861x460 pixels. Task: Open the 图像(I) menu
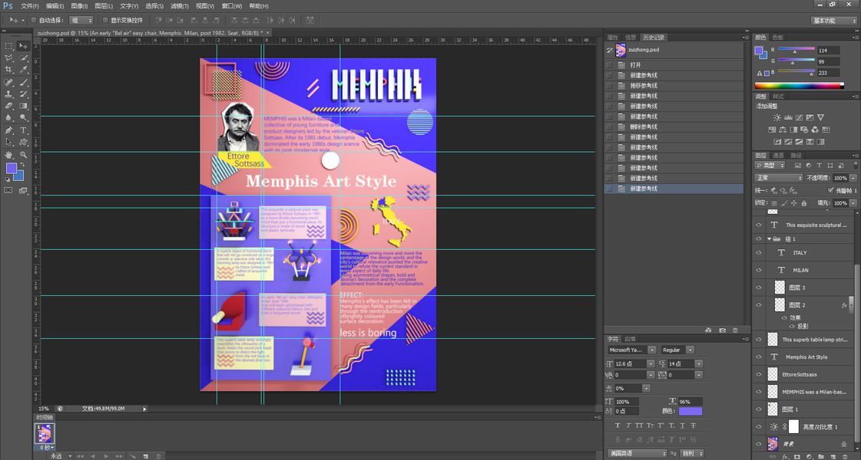pyautogui.click(x=79, y=6)
